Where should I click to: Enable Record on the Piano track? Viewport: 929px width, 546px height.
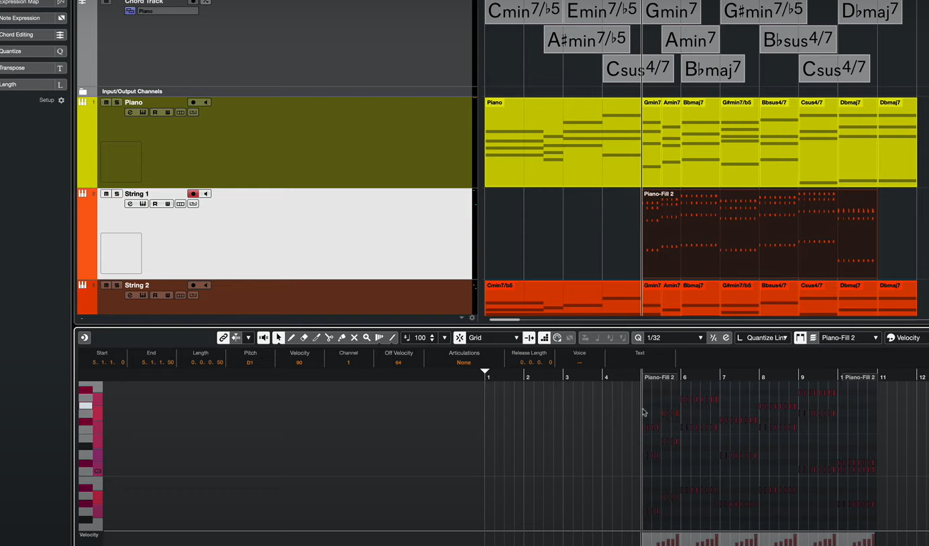click(193, 103)
